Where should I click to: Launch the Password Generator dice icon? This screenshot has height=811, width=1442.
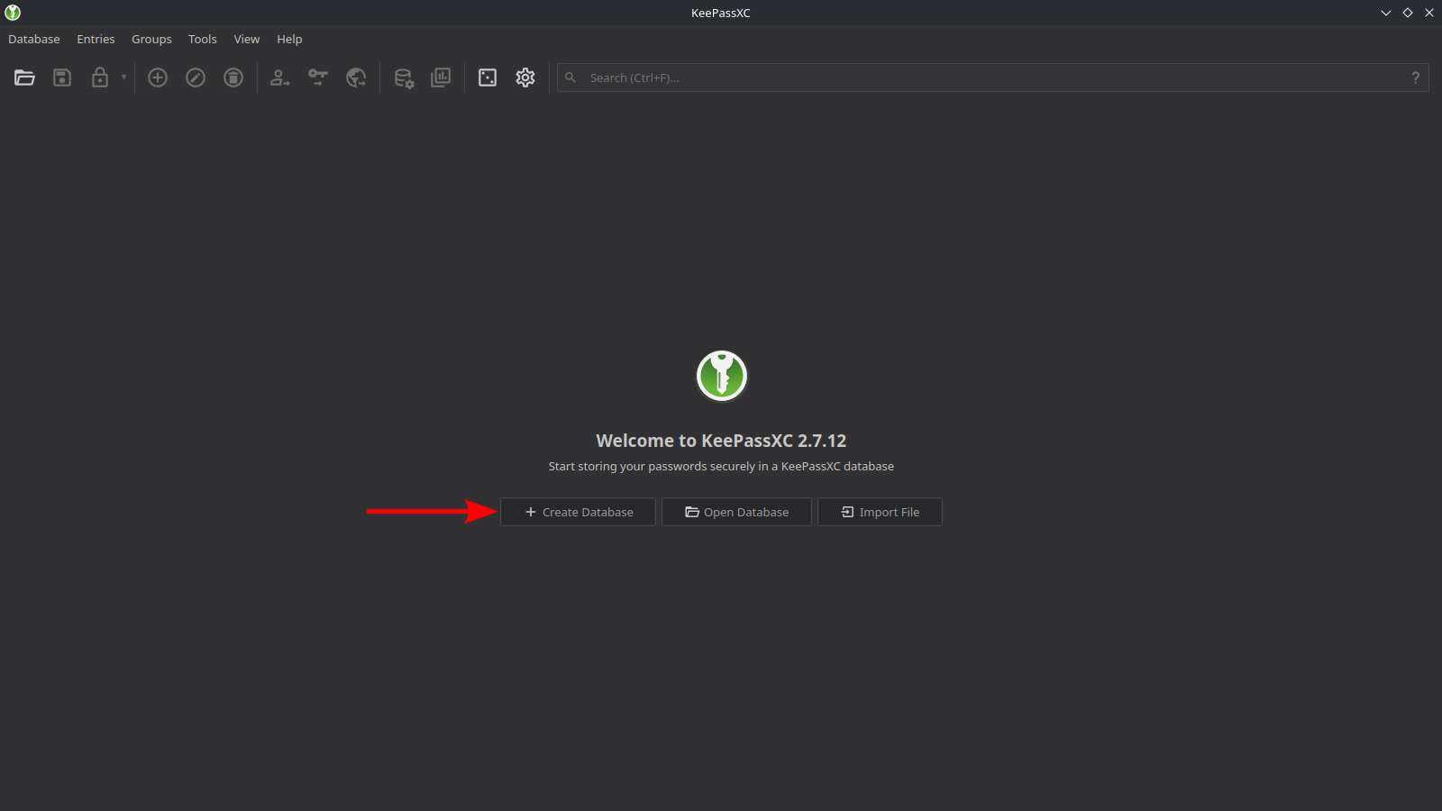coord(488,77)
